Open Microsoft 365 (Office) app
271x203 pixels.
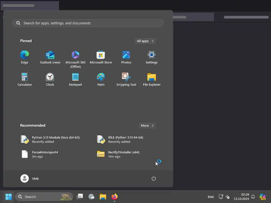tap(75, 59)
